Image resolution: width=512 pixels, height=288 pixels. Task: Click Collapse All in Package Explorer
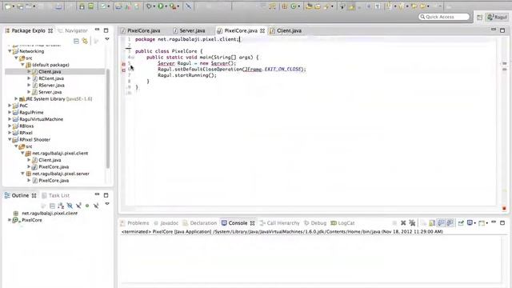coord(76,41)
